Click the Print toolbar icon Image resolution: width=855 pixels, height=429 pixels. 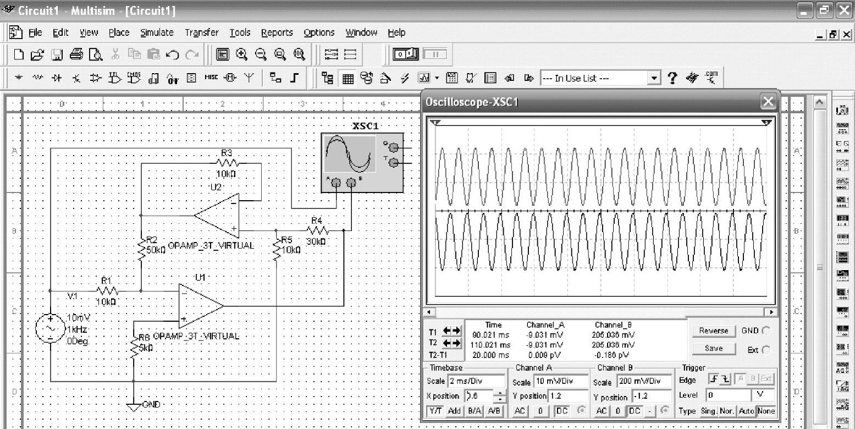click(x=76, y=54)
